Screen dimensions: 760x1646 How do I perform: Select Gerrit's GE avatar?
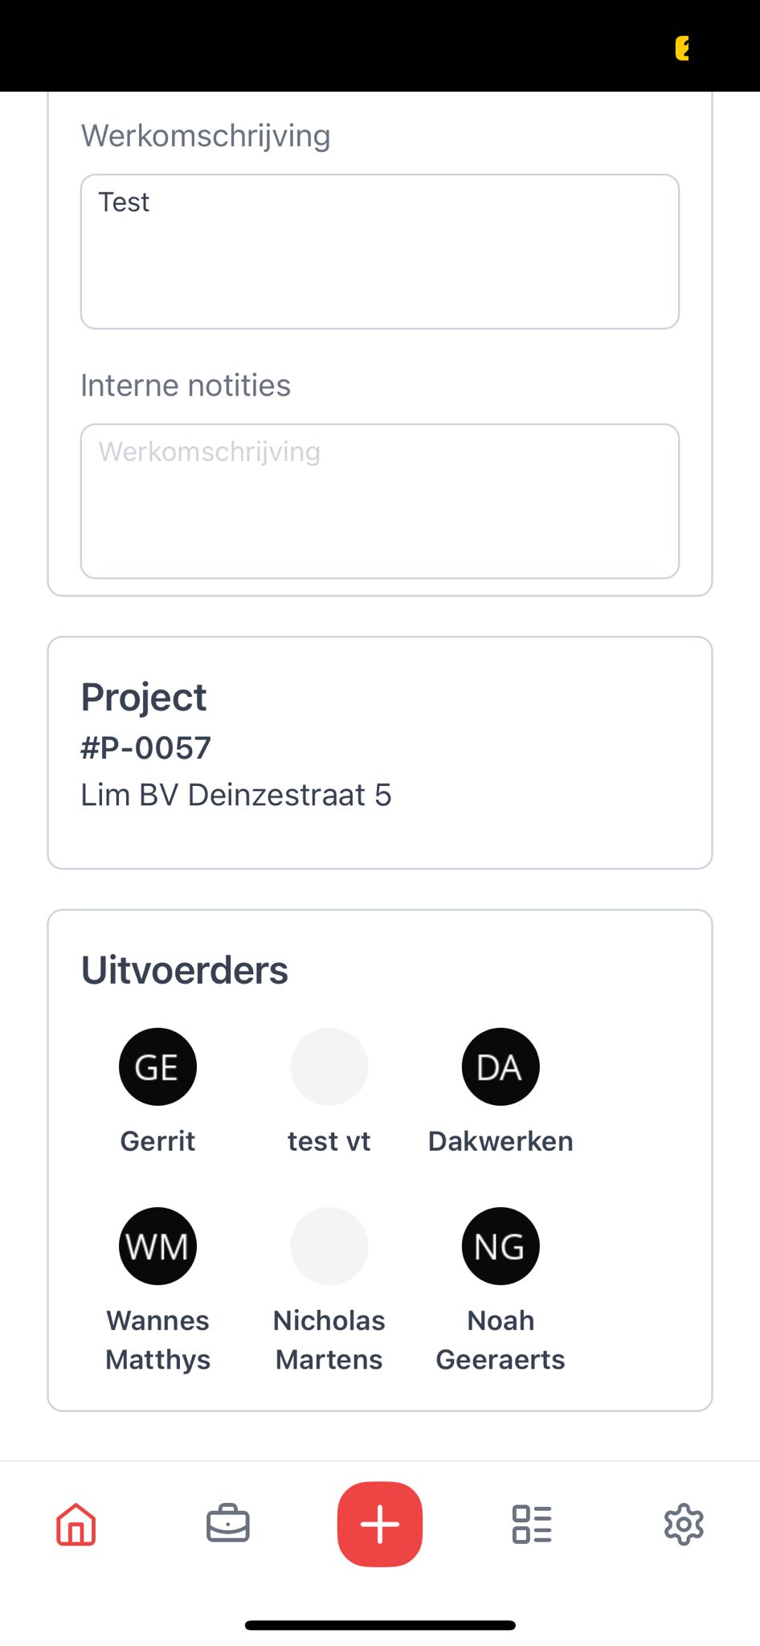[x=157, y=1067]
